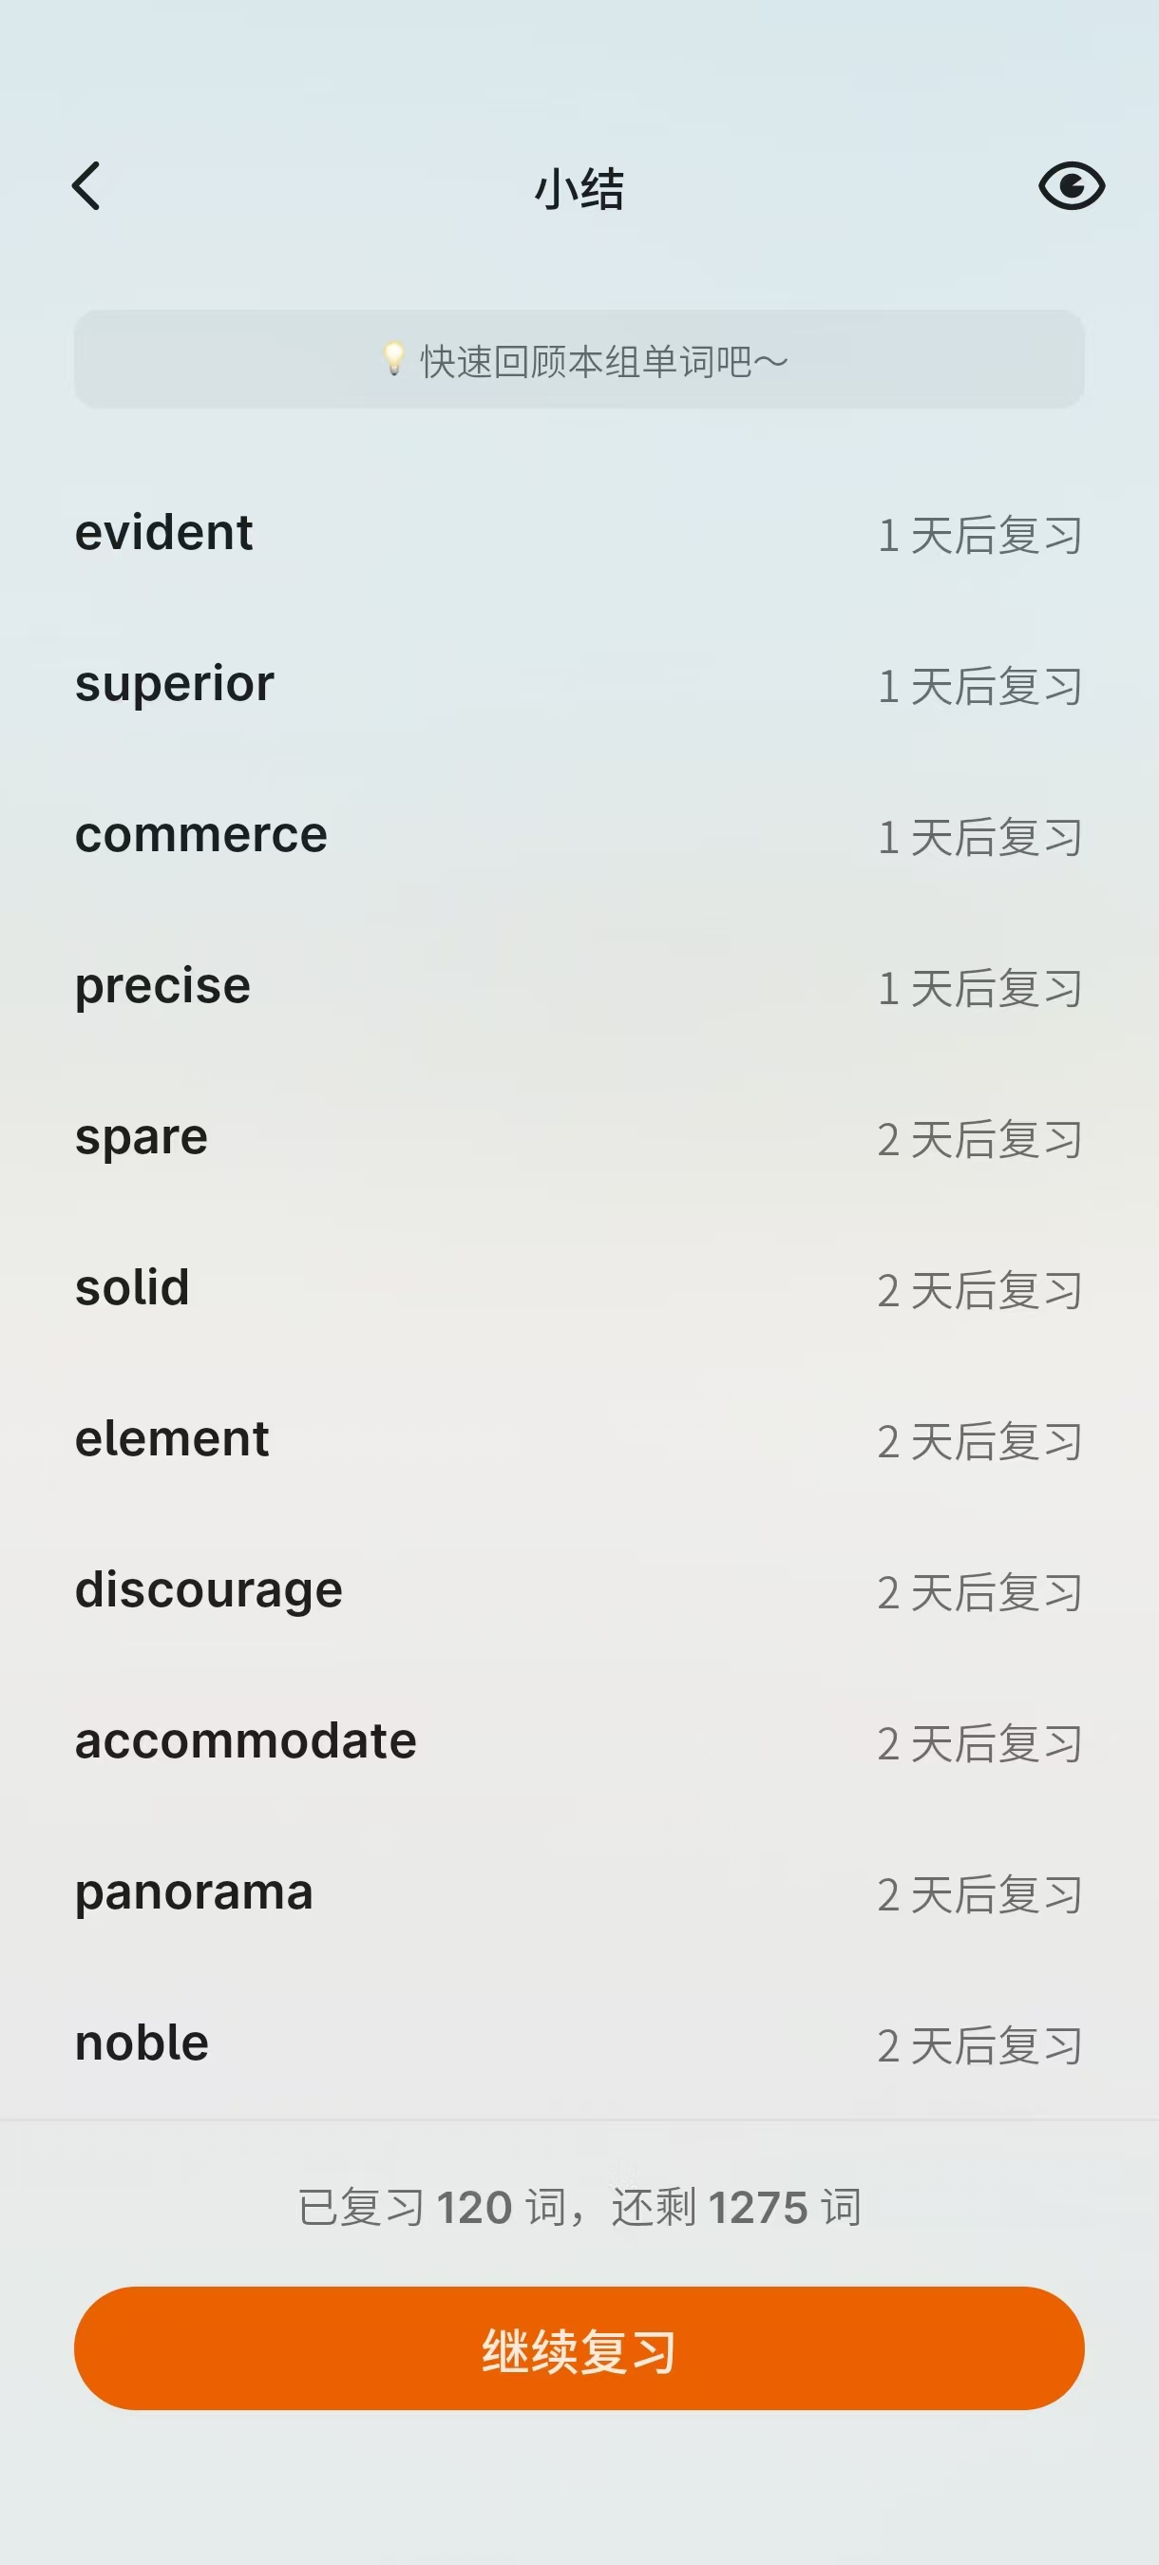Select the word 'superior'
The width and height of the screenshot is (1159, 2565).
click(174, 684)
